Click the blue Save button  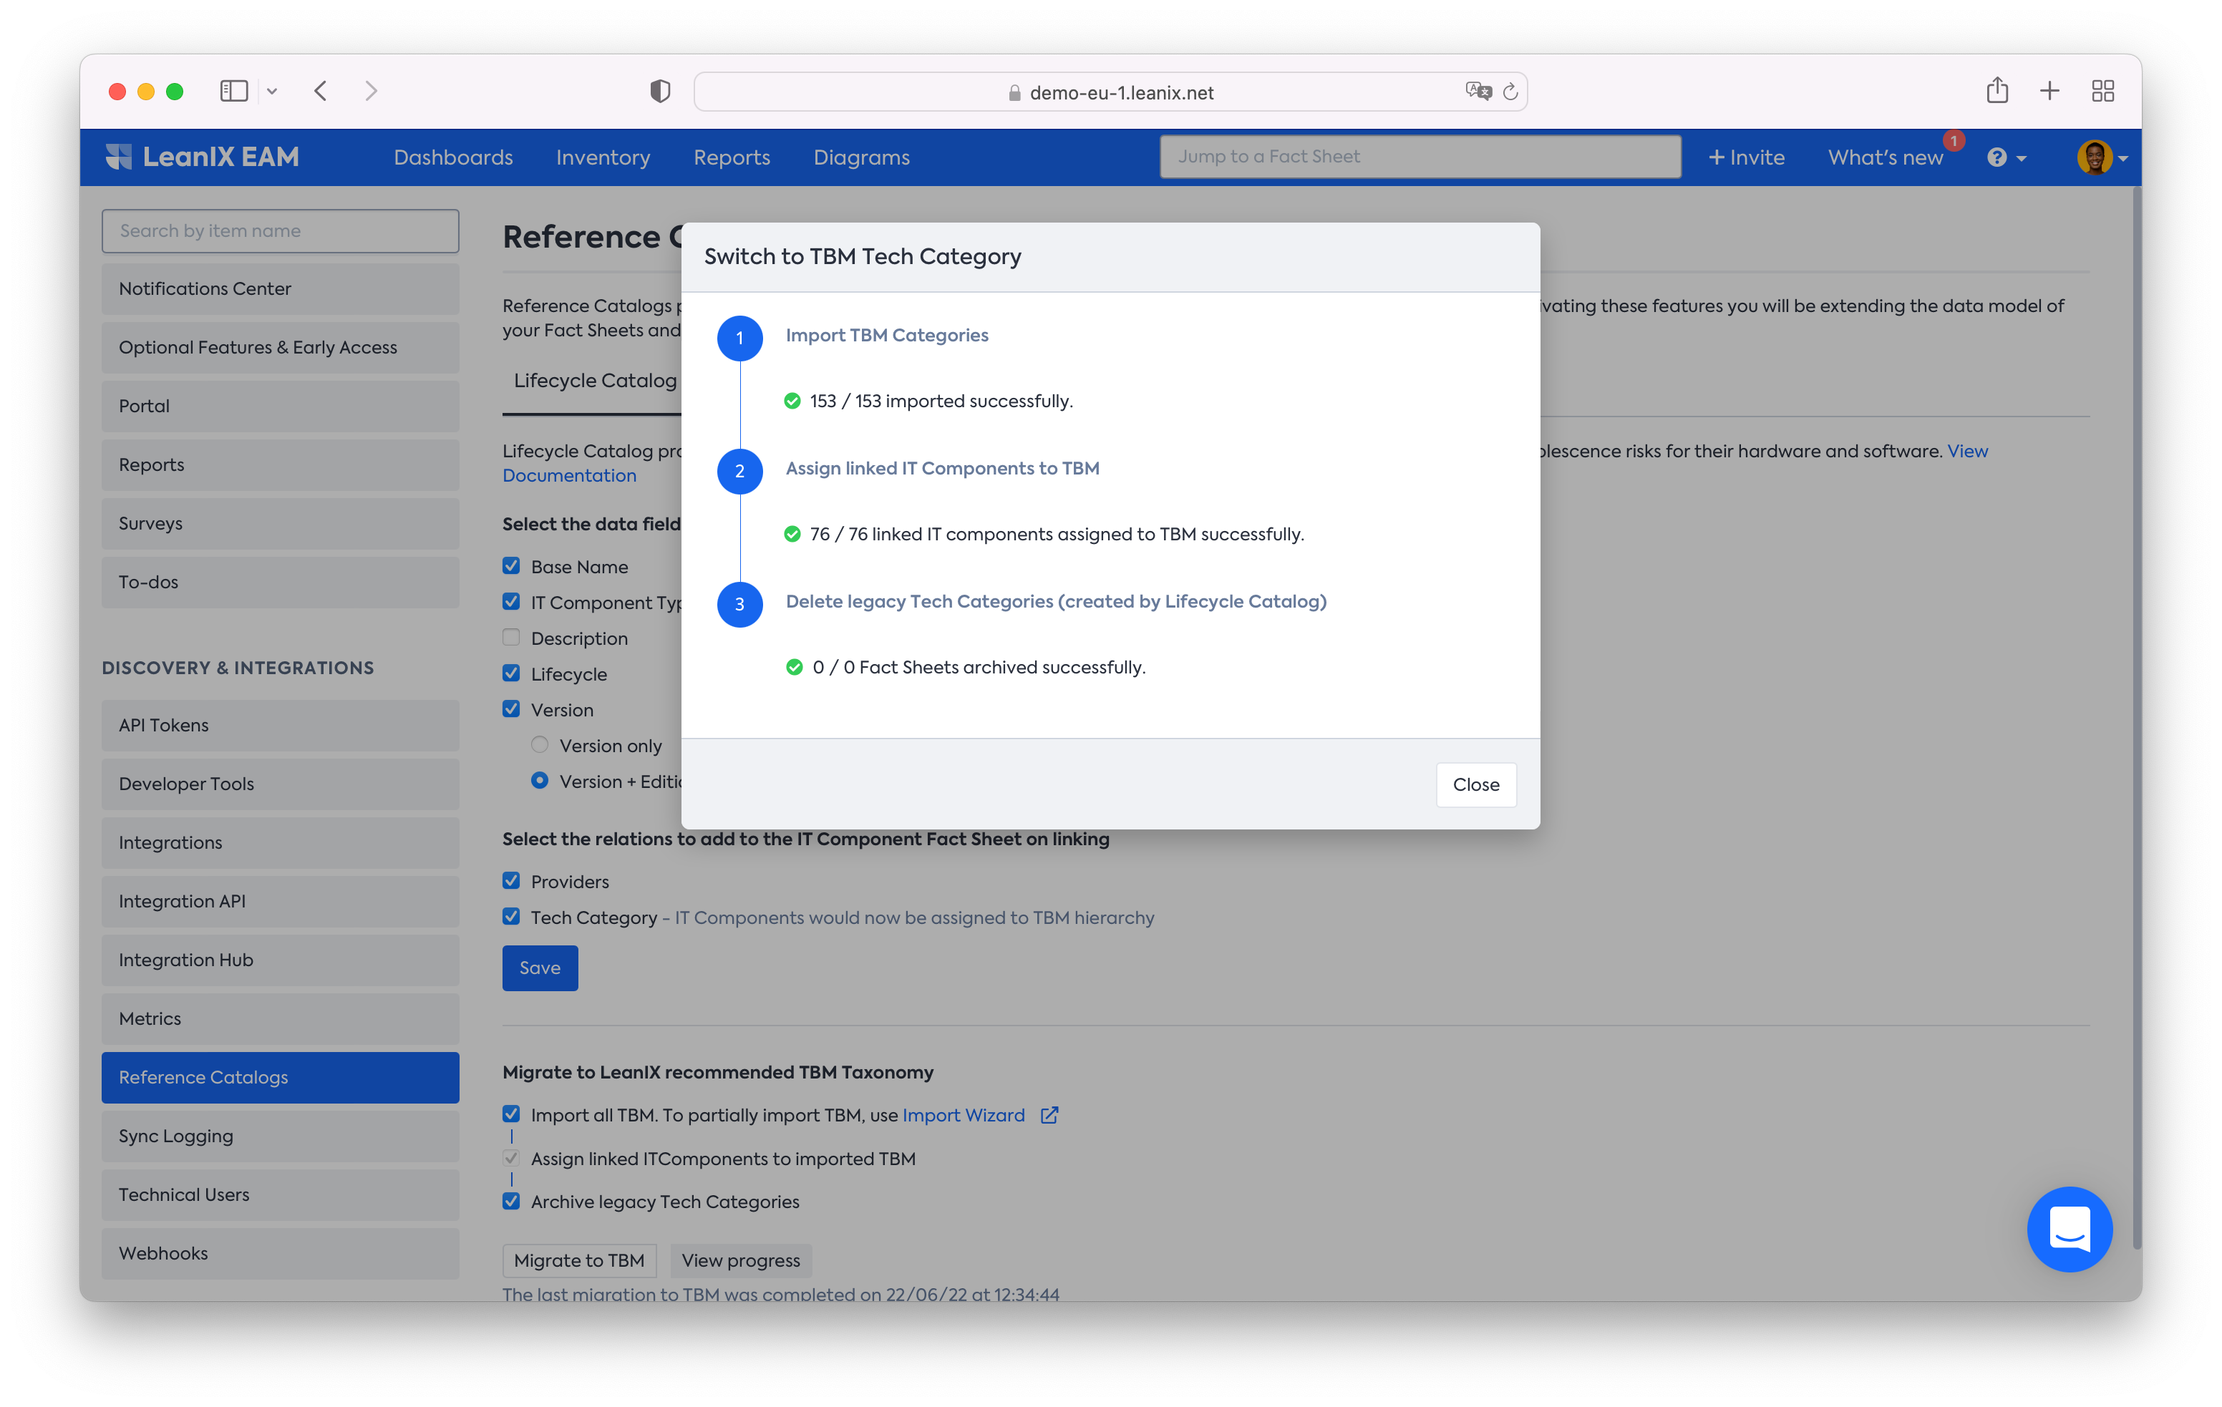[540, 968]
